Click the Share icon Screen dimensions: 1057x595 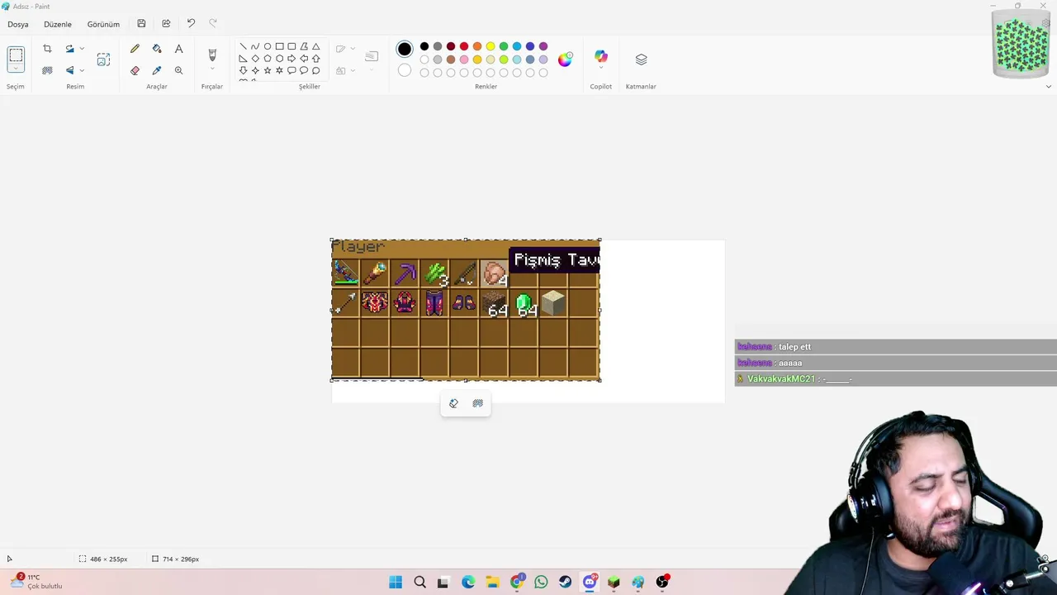coord(166,24)
